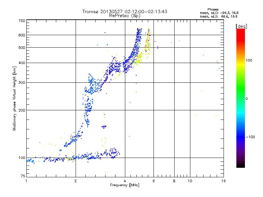Image resolution: width=263 pixels, height=197 pixels.
Task: Click the x-axis tick label '4'
Action: click(125, 181)
